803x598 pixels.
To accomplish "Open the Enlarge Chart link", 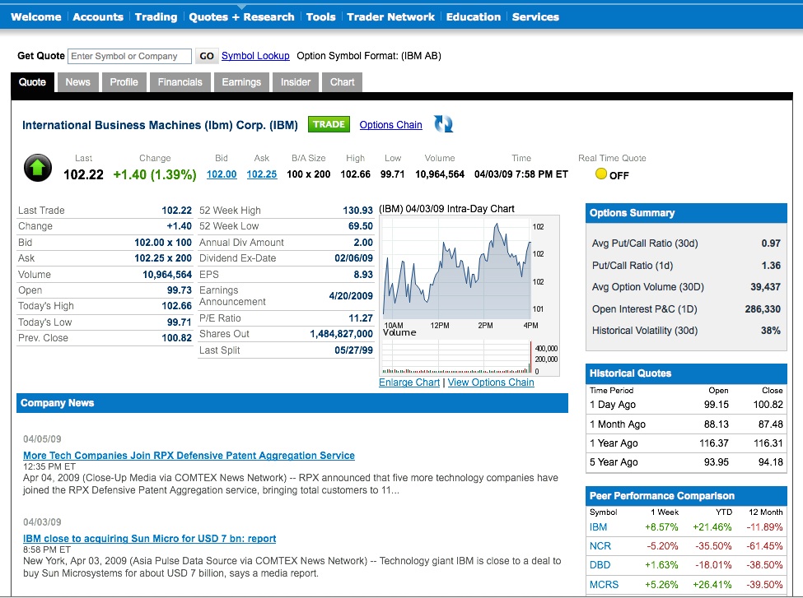I will (x=409, y=382).
